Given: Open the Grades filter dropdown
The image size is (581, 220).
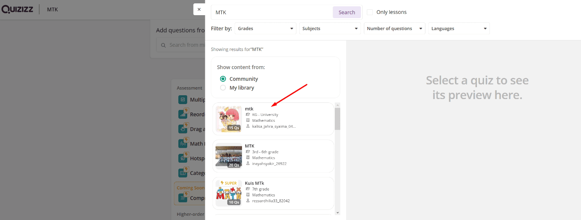Looking at the screenshot, I should [266, 28].
